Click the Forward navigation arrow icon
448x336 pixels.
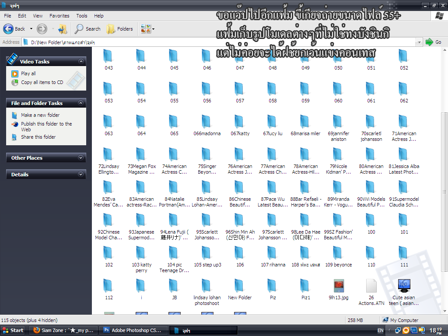42,29
